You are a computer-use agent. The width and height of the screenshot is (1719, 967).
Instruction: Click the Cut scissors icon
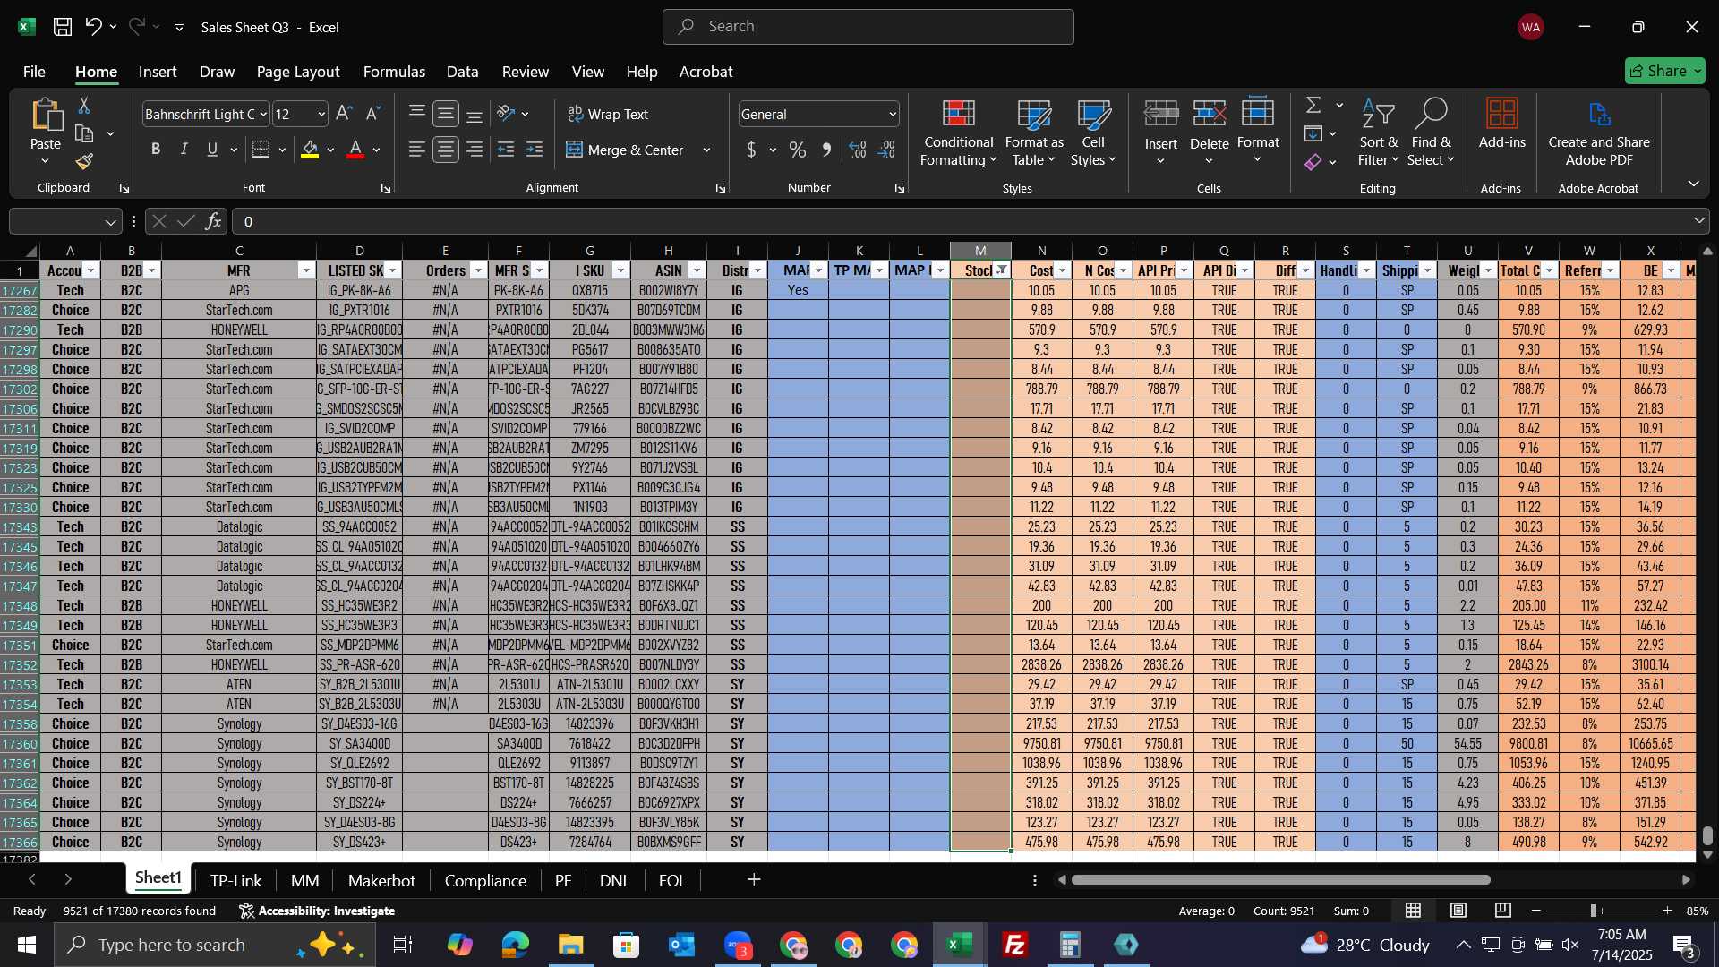tap(84, 106)
